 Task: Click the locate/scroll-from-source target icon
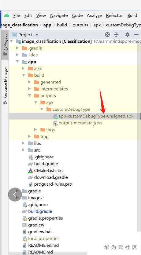pyautogui.click(x=107, y=35)
